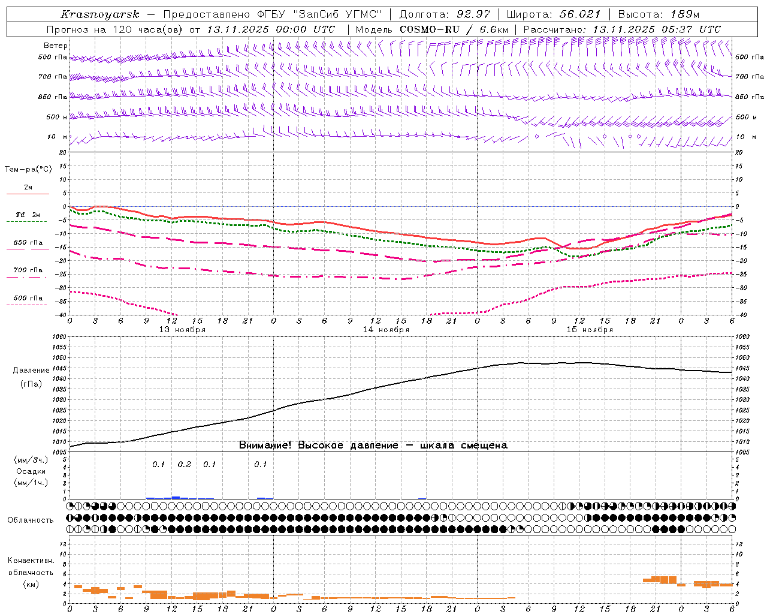Click the '0.2' precipitation amount value

click(185, 464)
